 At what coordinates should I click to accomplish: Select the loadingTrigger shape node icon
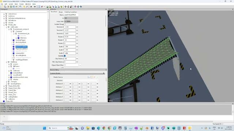click(x=14, y=40)
